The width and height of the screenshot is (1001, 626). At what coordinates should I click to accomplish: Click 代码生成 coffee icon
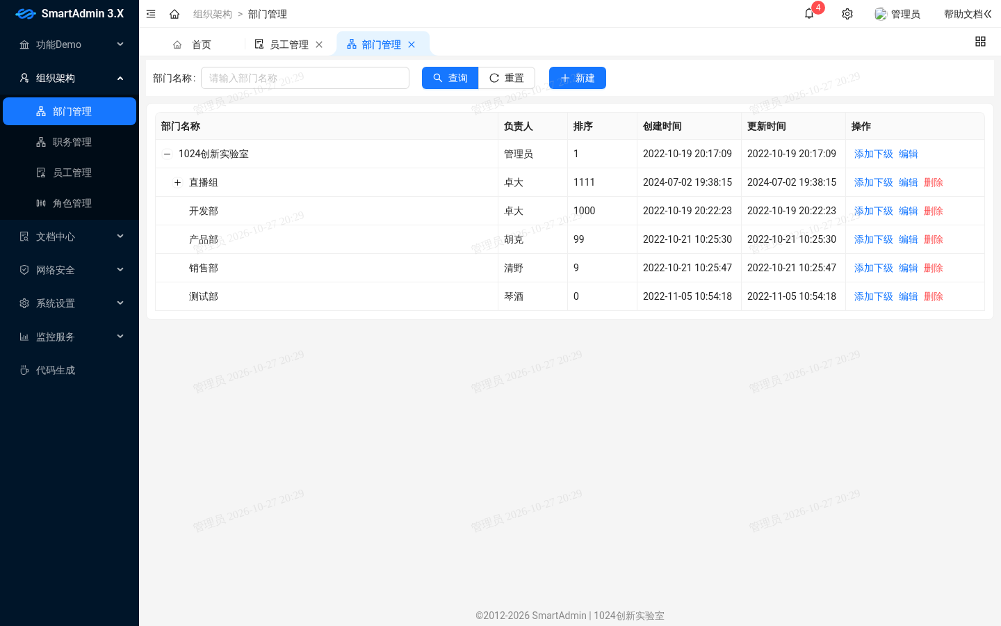24,370
